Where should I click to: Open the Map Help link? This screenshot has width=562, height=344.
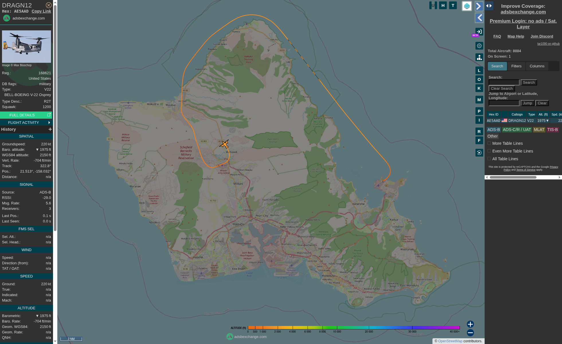(516, 36)
